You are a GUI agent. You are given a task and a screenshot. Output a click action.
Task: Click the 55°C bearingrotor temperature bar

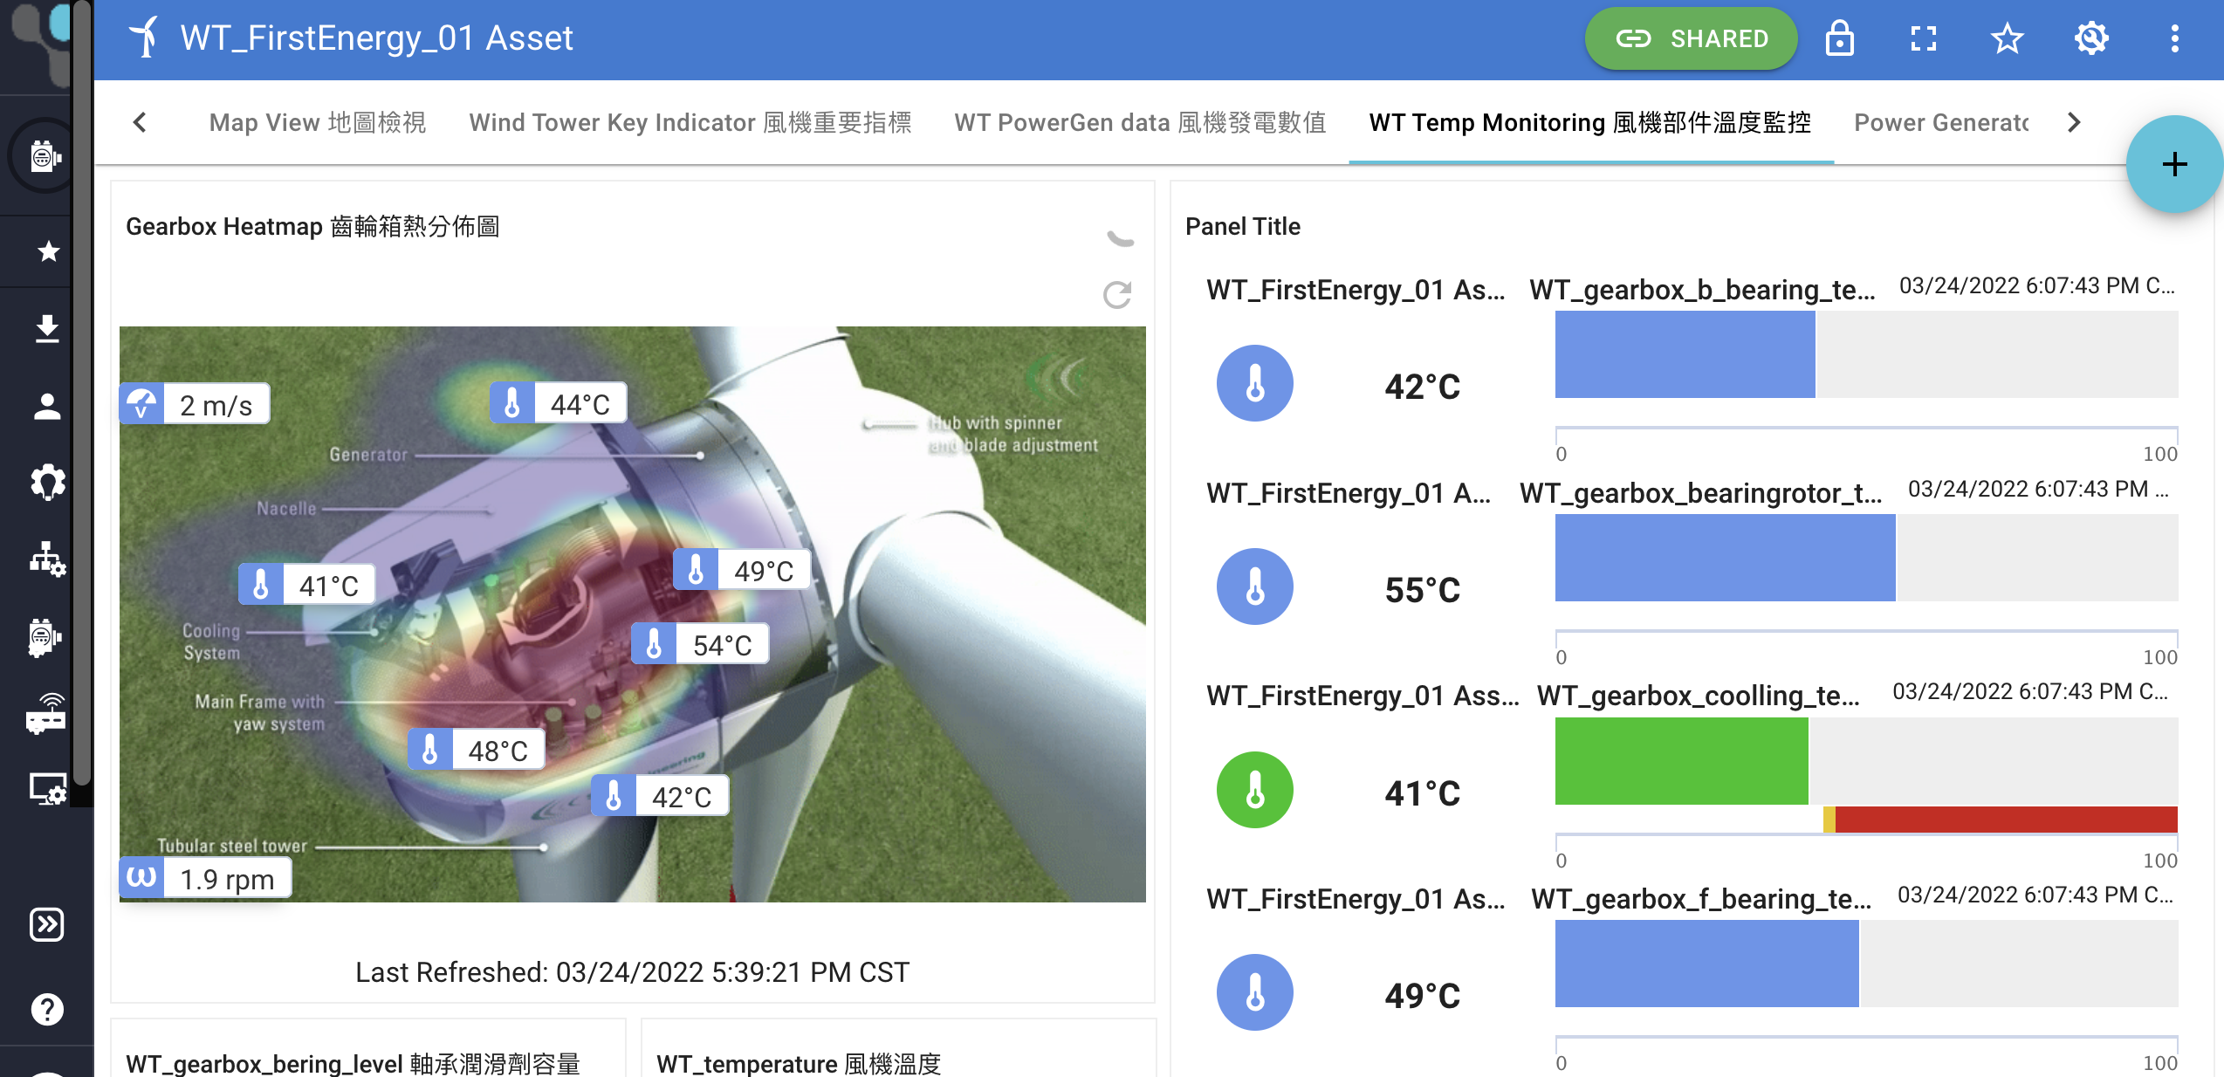point(1724,558)
